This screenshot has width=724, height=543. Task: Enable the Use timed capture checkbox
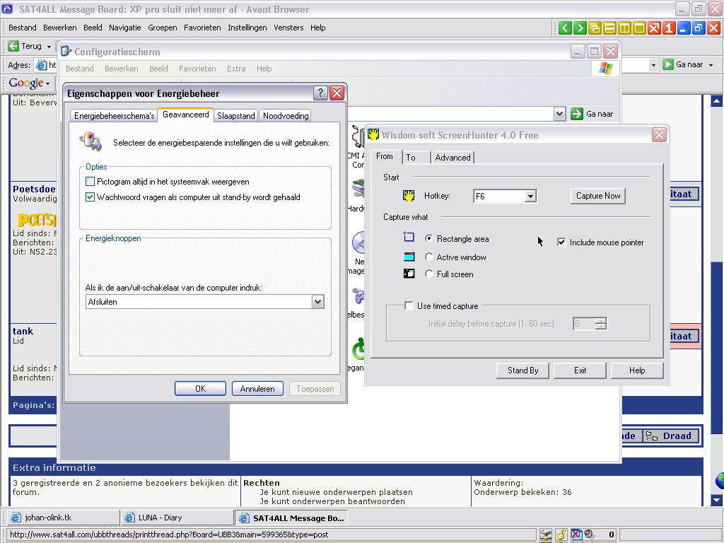click(409, 305)
